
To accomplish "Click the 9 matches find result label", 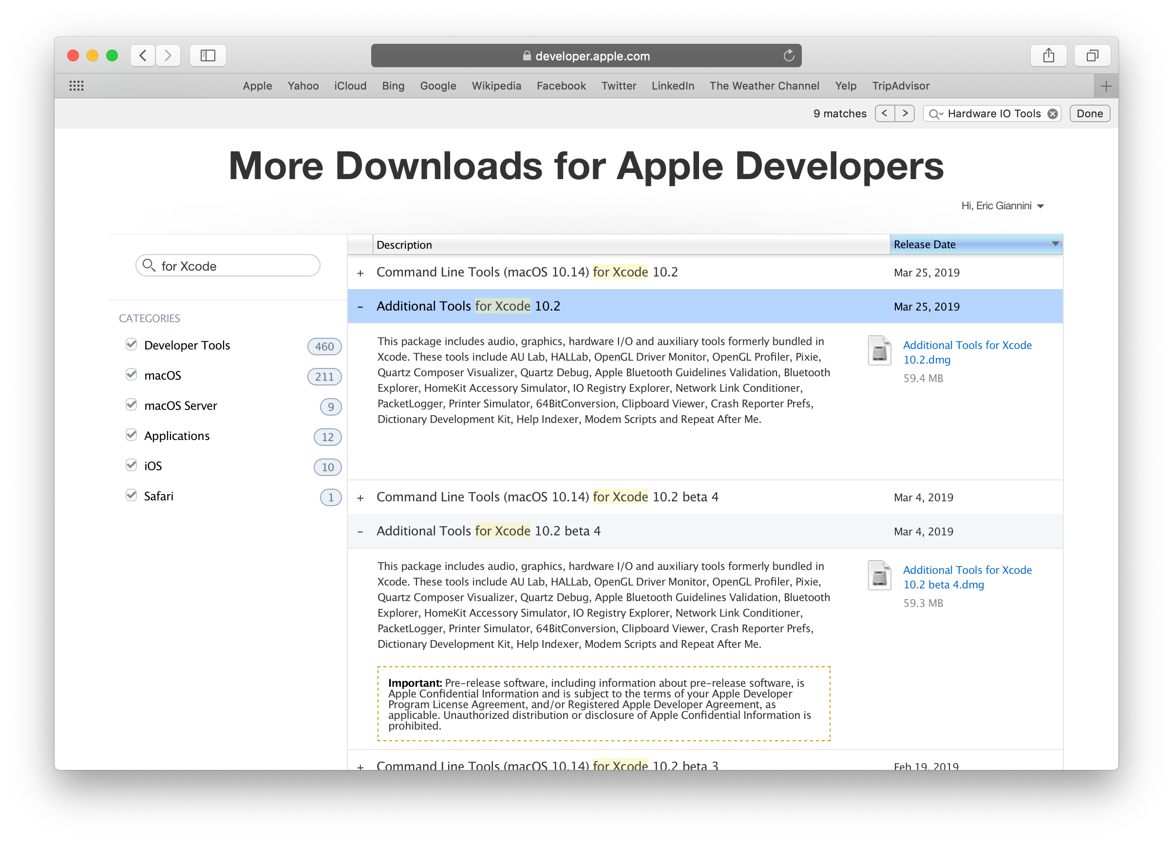I will (x=839, y=114).
